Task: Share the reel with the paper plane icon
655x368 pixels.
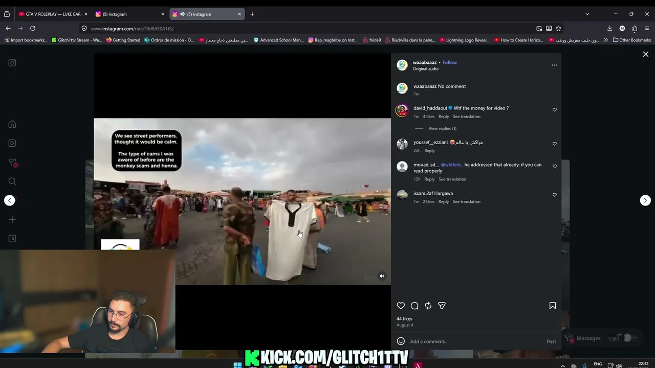Action: pos(442,306)
